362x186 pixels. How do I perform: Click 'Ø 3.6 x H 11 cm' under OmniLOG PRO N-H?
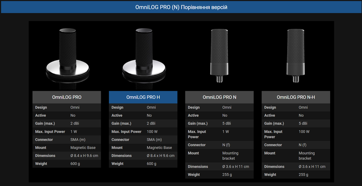point(312,166)
